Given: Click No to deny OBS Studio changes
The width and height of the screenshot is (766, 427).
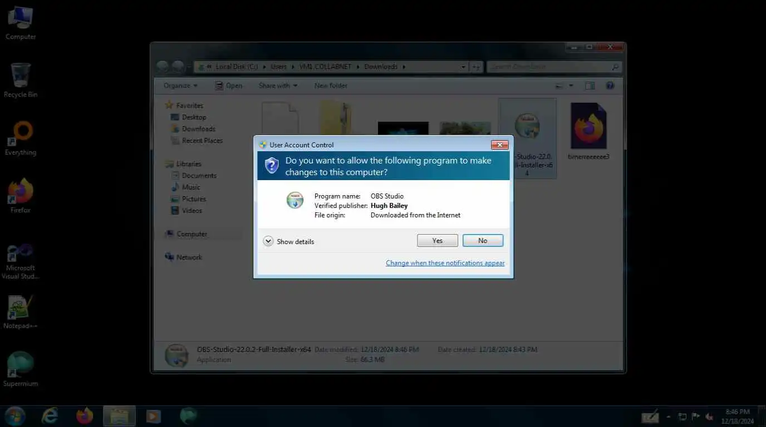Looking at the screenshot, I should [483, 240].
